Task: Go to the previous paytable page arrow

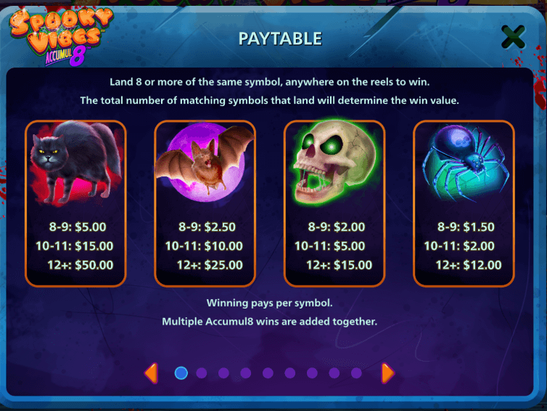Action: (x=151, y=373)
